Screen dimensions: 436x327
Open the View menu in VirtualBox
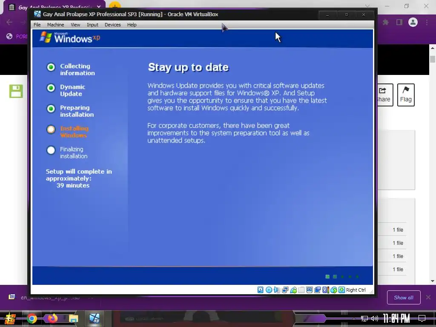[75, 25]
